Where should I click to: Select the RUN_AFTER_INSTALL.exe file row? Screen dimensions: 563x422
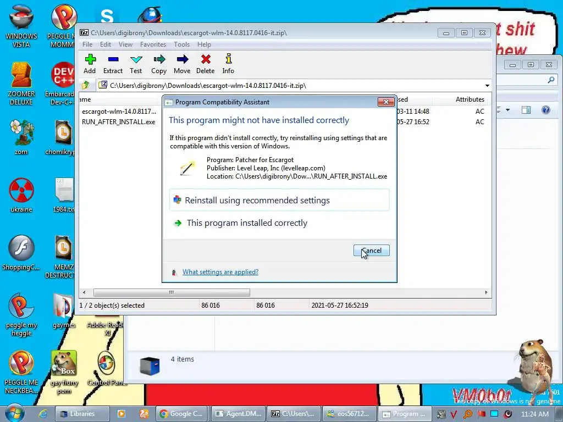pyautogui.click(x=119, y=122)
